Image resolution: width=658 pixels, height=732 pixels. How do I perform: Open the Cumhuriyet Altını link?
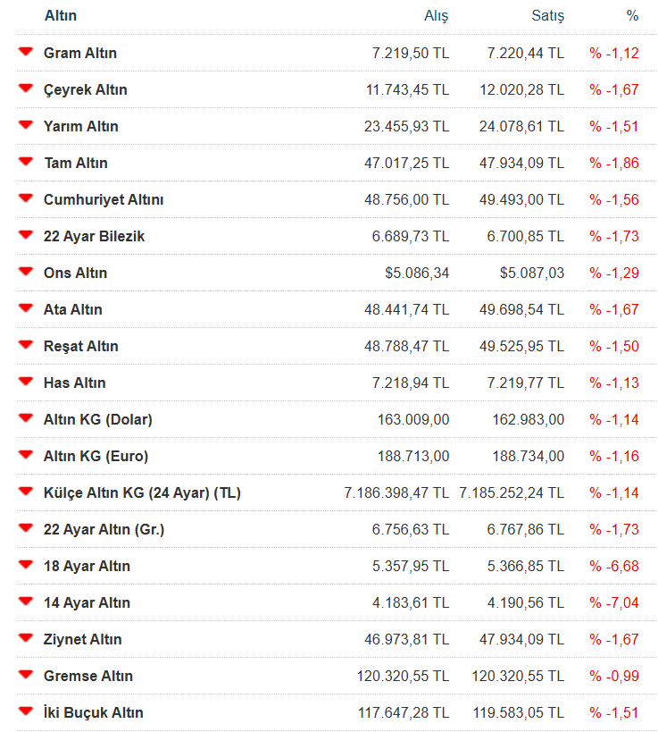point(104,200)
